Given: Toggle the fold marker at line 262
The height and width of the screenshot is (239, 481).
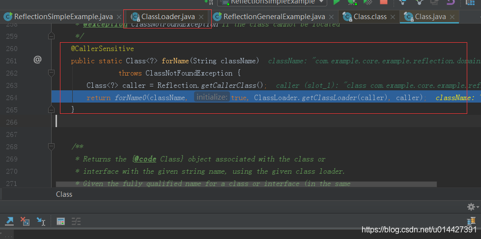Looking at the screenshot, I should (x=51, y=73).
